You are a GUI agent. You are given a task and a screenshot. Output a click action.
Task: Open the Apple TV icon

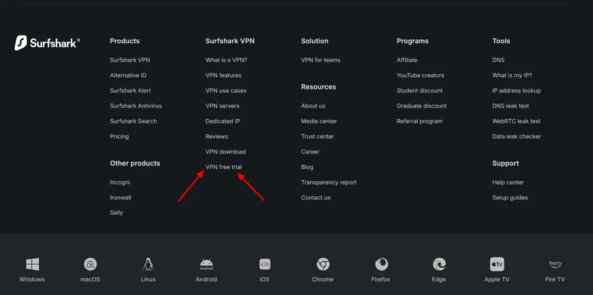click(x=497, y=264)
